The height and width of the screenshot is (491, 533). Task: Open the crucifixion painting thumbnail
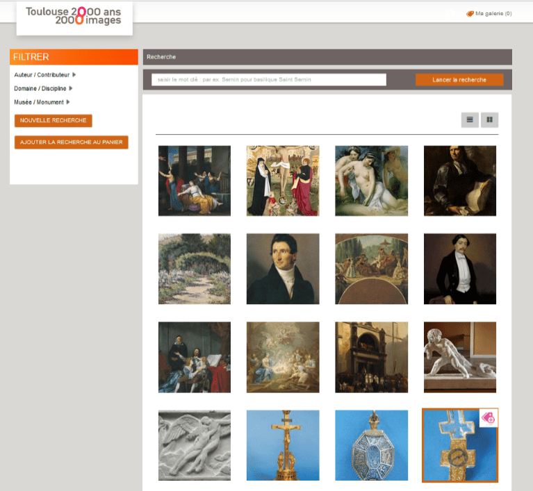pyautogui.click(x=283, y=181)
